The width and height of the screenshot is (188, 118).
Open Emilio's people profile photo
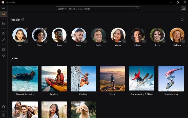[x=98, y=35]
